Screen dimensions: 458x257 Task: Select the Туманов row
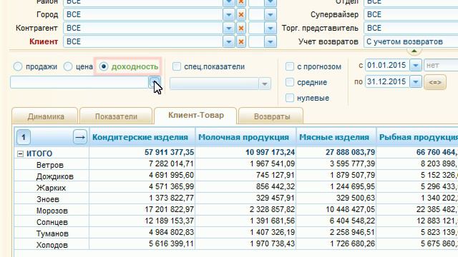52,233
